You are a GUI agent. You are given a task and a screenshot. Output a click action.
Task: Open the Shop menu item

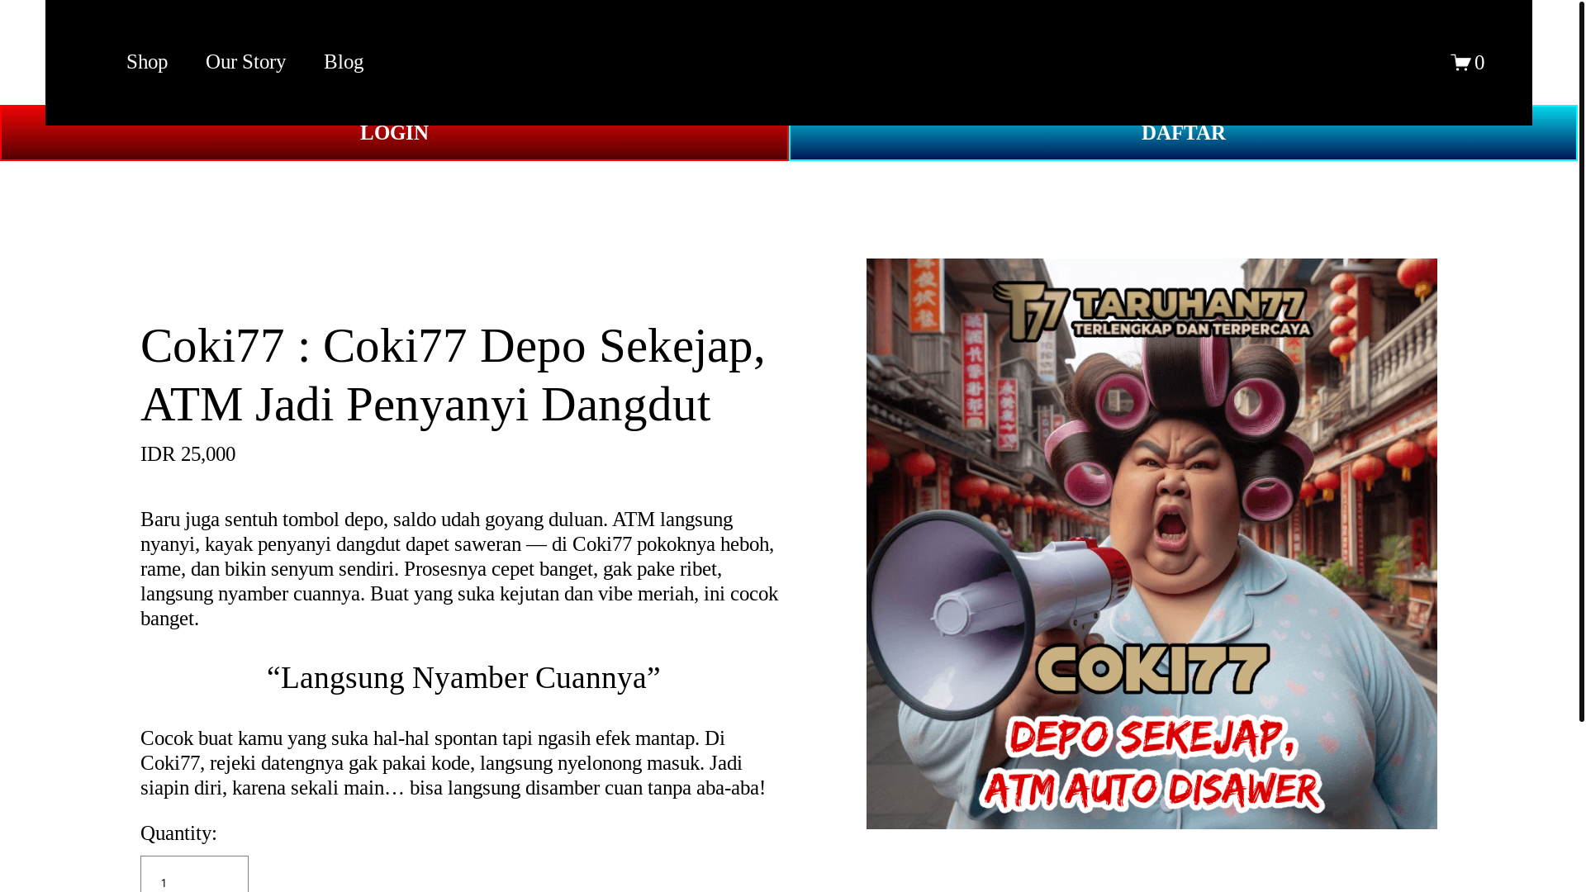coord(147,62)
